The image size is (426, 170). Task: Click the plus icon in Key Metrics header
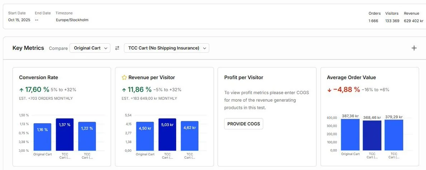[414, 48]
